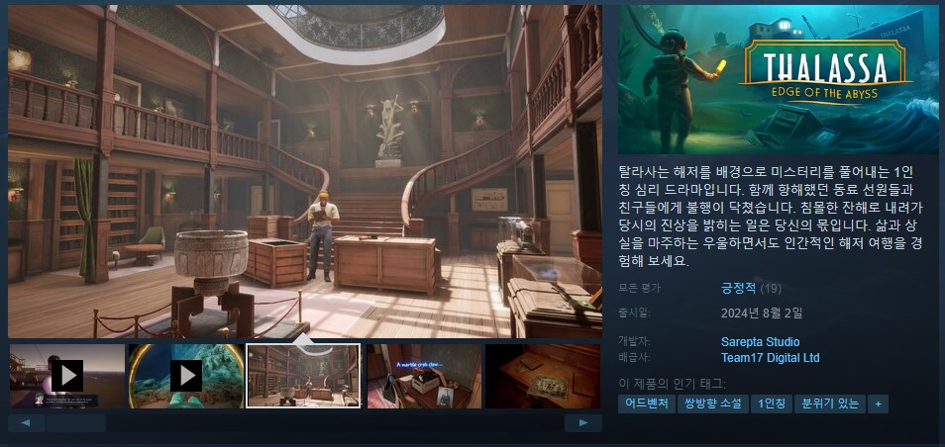Click the review count (19)
The image size is (945, 447).
[771, 289]
